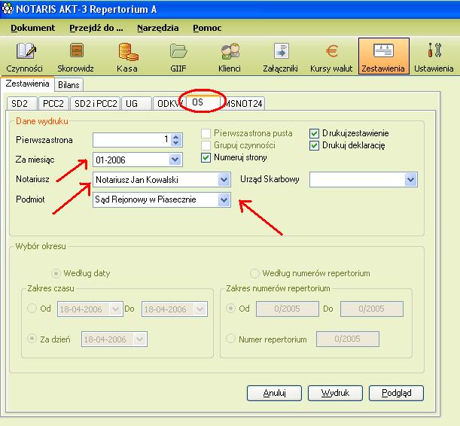Switch to the ODKW tab
The width and height of the screenshot is (460, 426).
169,103
